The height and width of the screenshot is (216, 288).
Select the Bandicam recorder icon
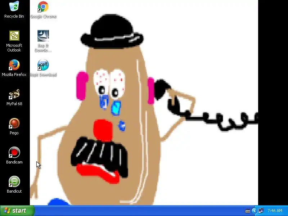[x=14, y=152]
